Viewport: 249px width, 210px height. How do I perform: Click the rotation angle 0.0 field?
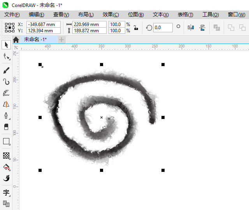[x=163, y=28]
